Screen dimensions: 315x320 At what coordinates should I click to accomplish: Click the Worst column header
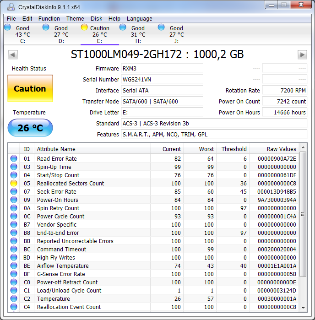tap(200, 149)
